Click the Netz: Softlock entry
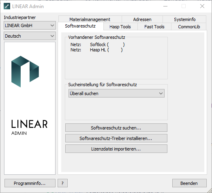The width and height of the screenshot is (212, 193). tap(97, 45)
